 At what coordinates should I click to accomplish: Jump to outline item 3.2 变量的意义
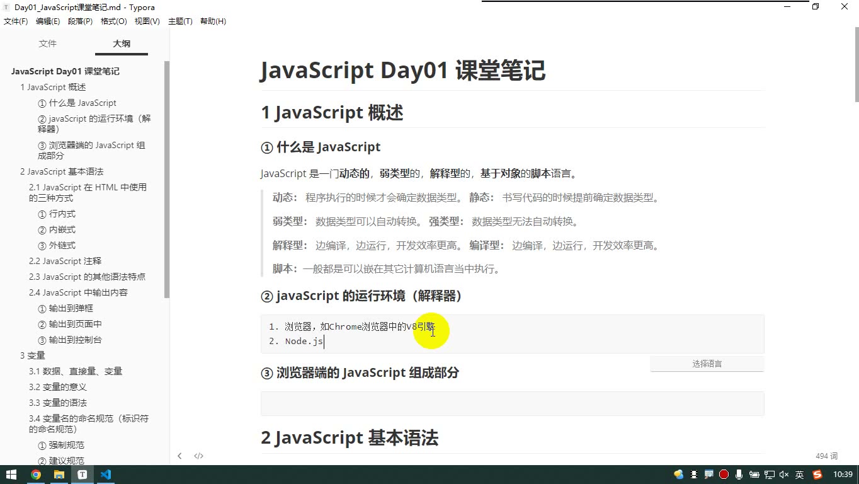(58, 387)
